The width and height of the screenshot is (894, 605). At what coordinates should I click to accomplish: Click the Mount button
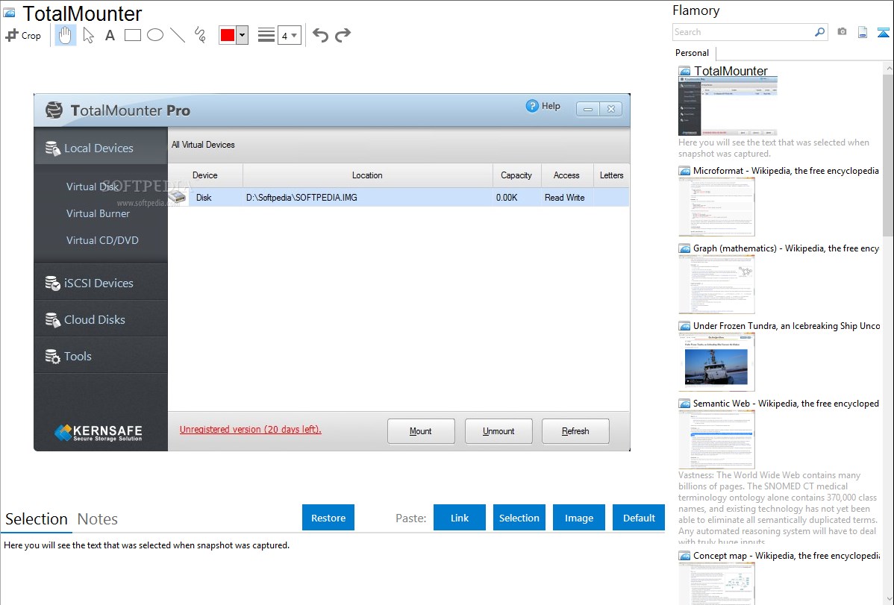click(421, 431)
